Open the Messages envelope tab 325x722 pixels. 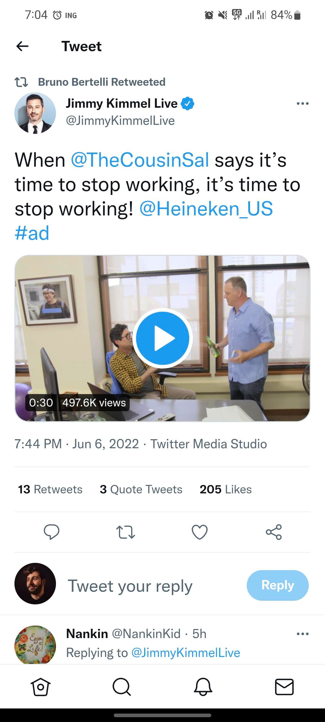(x=284, y=687)
